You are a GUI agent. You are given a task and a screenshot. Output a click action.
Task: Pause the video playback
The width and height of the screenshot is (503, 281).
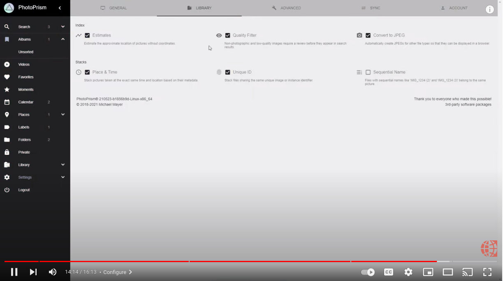coord(14,272)
